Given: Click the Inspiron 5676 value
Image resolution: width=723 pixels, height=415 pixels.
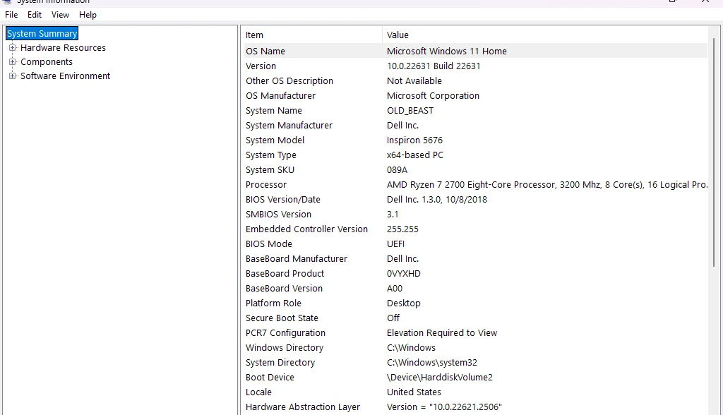Looking at the screenshot, I should (x=414, y=140).
